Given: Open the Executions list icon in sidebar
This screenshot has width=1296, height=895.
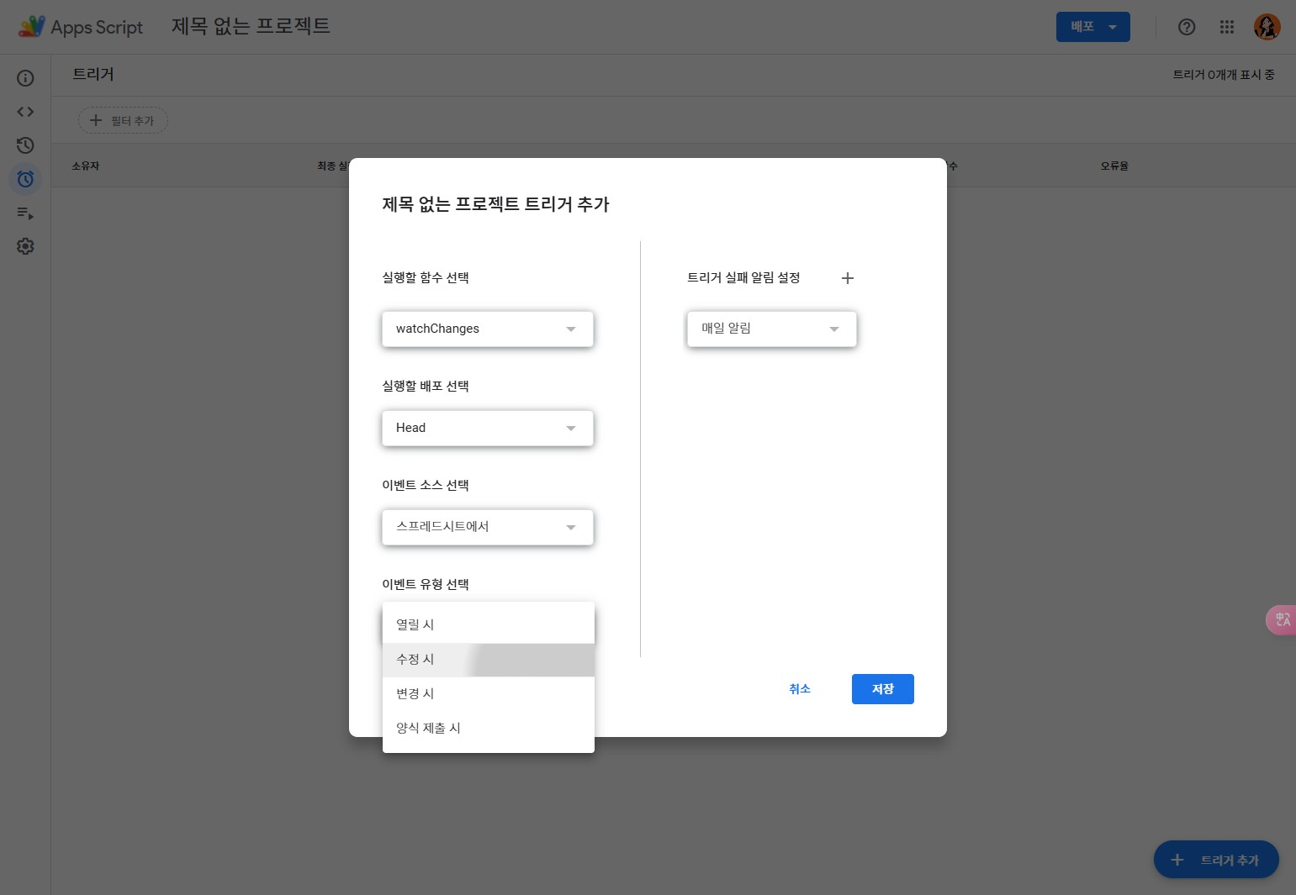Looking at the screenshot, I should [25, 213].
